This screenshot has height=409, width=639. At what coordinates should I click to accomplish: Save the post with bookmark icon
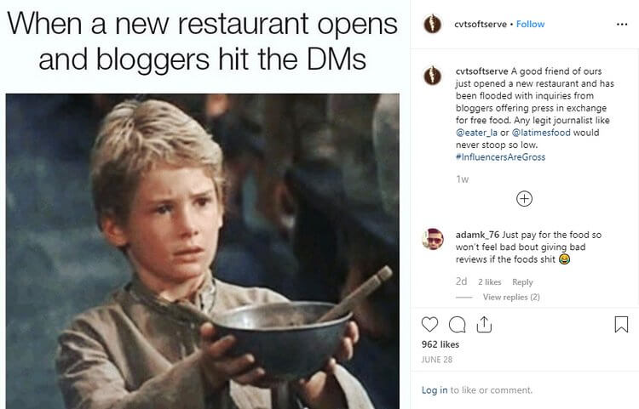click(x=621, y=325)
